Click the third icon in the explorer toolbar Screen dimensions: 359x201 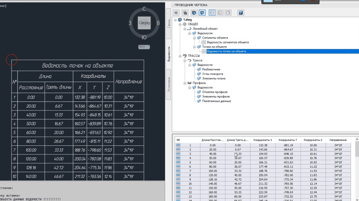click(x=194, y=13)
